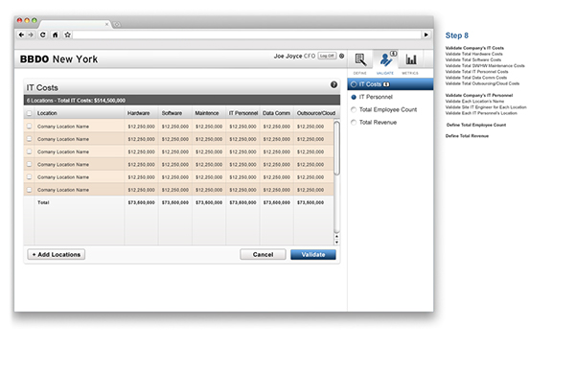Click the blue Validate button
The height and width of the screenshot is (372, 575).
pos(313,255)
